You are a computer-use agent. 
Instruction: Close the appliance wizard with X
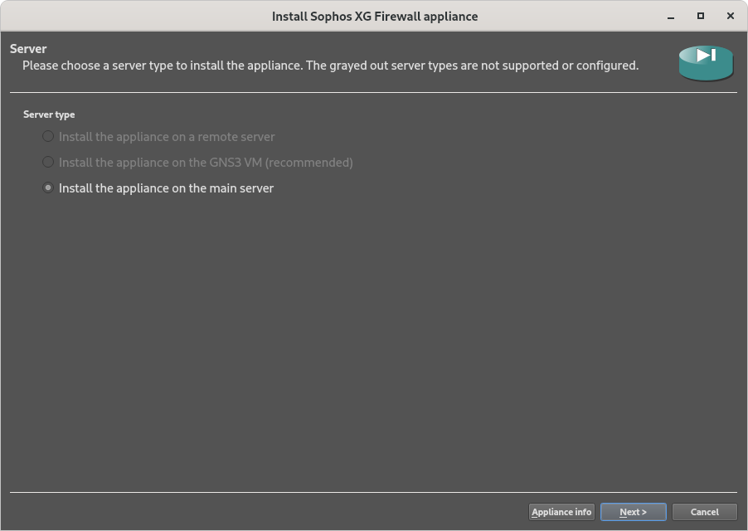click(x=731, y=16)
